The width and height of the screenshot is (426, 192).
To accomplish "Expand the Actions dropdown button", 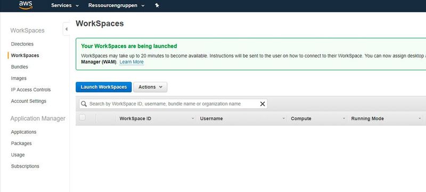I will pos(150,87).
